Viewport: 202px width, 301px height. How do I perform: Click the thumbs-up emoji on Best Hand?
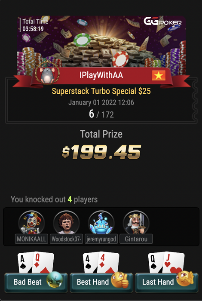[120, 279]
